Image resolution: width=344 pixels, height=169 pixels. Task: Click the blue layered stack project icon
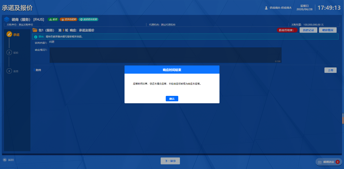(7, 19)
